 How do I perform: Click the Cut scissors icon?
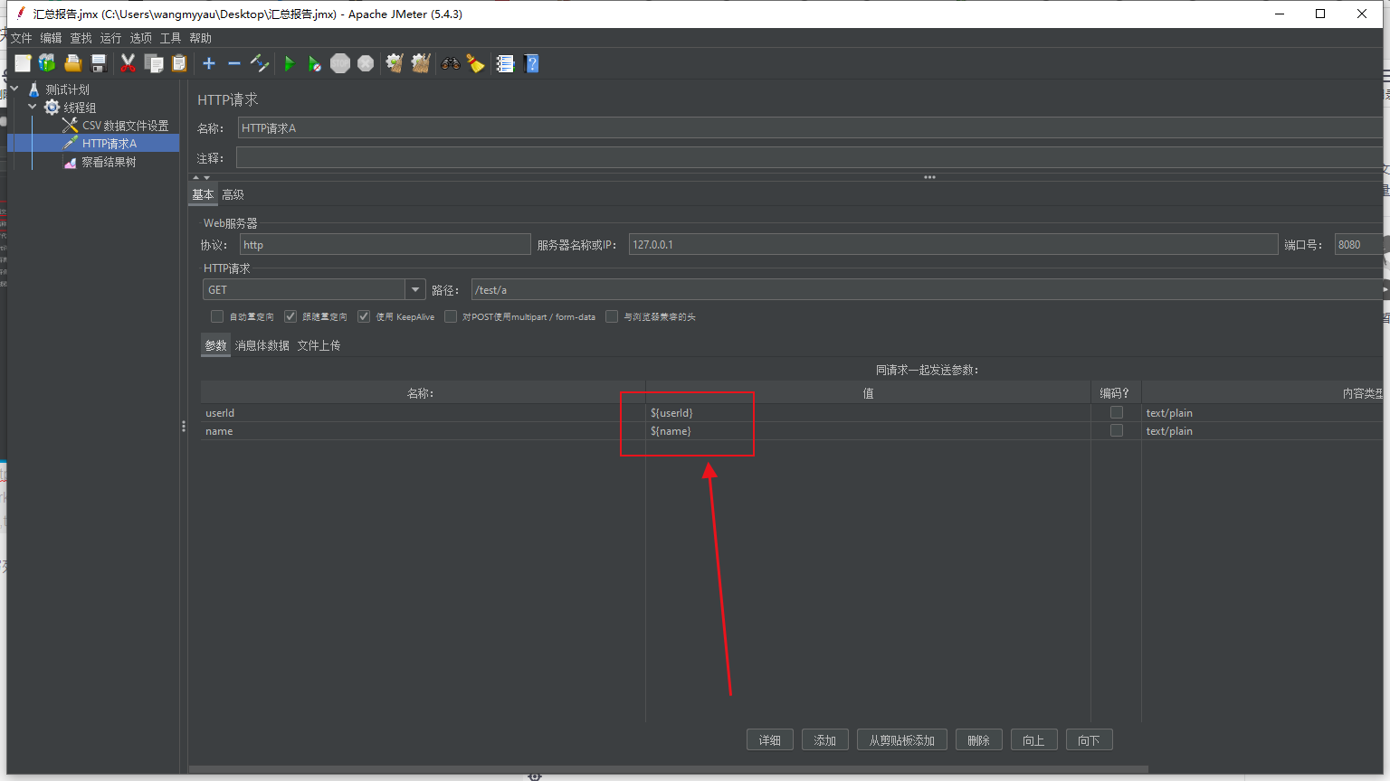(128, 63)
